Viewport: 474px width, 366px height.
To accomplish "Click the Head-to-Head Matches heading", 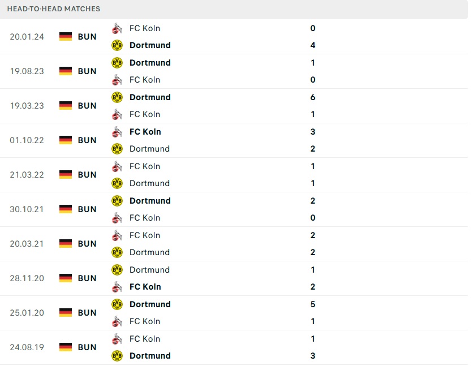I will 54,9.
